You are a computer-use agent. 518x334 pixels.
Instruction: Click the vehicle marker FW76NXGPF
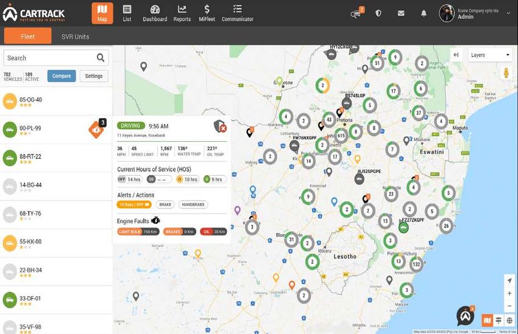(294, 145)
